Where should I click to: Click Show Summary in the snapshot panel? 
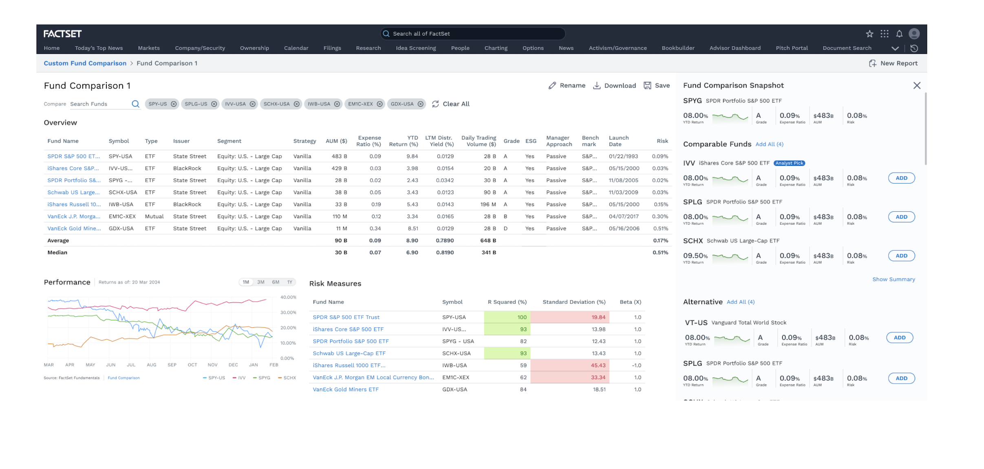(894, 279)
